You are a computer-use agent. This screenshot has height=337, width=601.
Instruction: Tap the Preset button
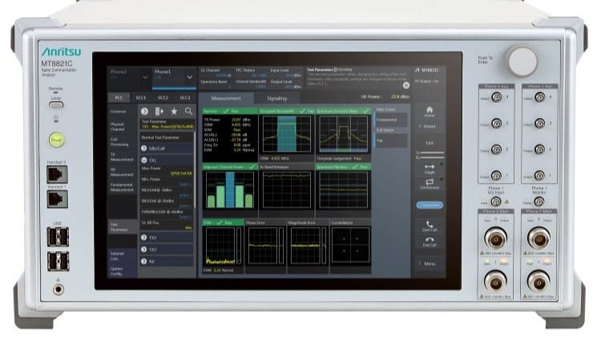click(x=430, y=126)
